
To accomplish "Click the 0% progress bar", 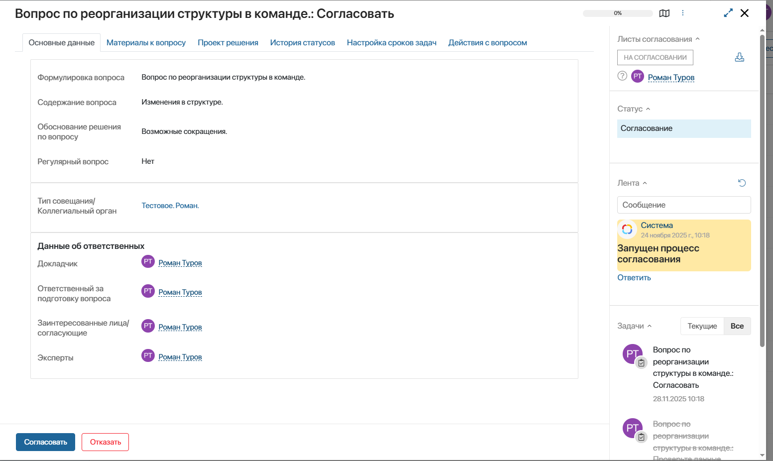I will point(617,13).
